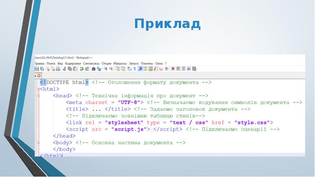Click the Run macro multiple times icon

[189, 69]
